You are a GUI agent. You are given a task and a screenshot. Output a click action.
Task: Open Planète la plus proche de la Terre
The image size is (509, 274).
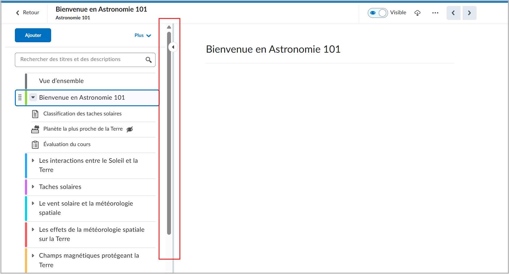point(83,129)
